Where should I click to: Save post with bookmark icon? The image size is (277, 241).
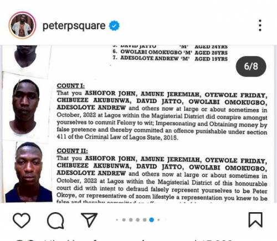[x=255, y=219]
